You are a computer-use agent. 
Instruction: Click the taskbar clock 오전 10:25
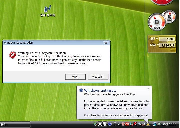[x=169, y=124]
